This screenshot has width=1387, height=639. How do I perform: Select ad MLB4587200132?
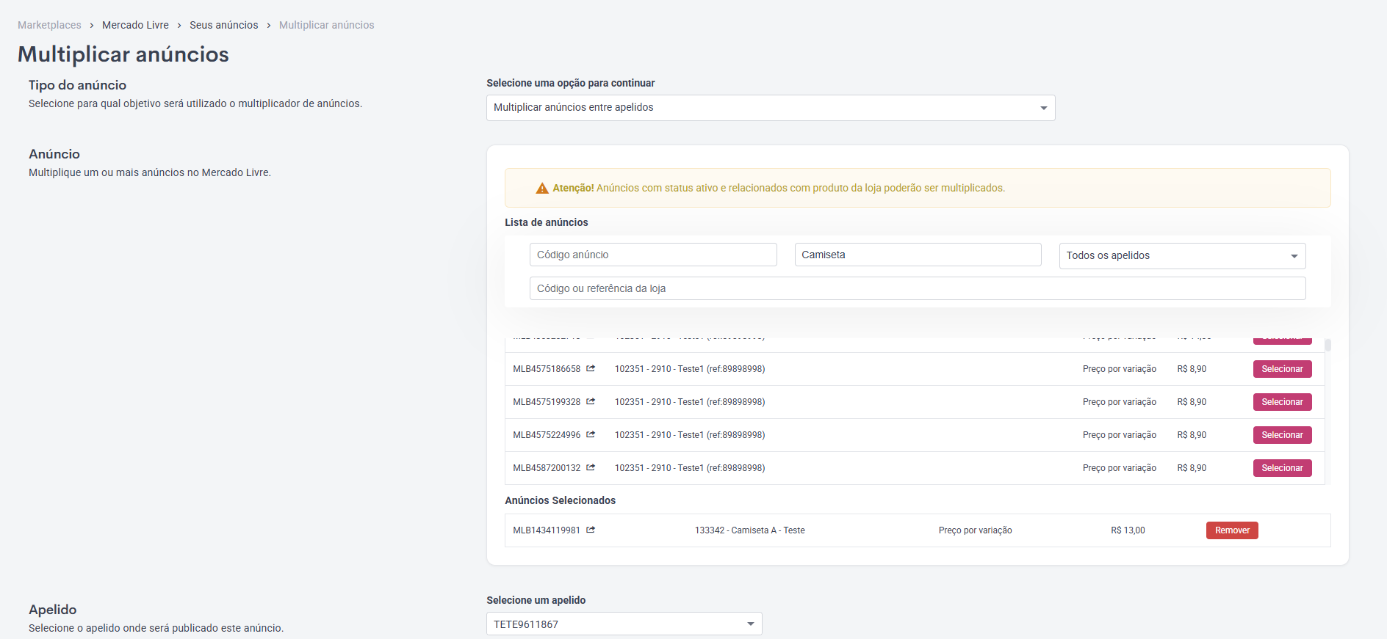coord(1282,468)
